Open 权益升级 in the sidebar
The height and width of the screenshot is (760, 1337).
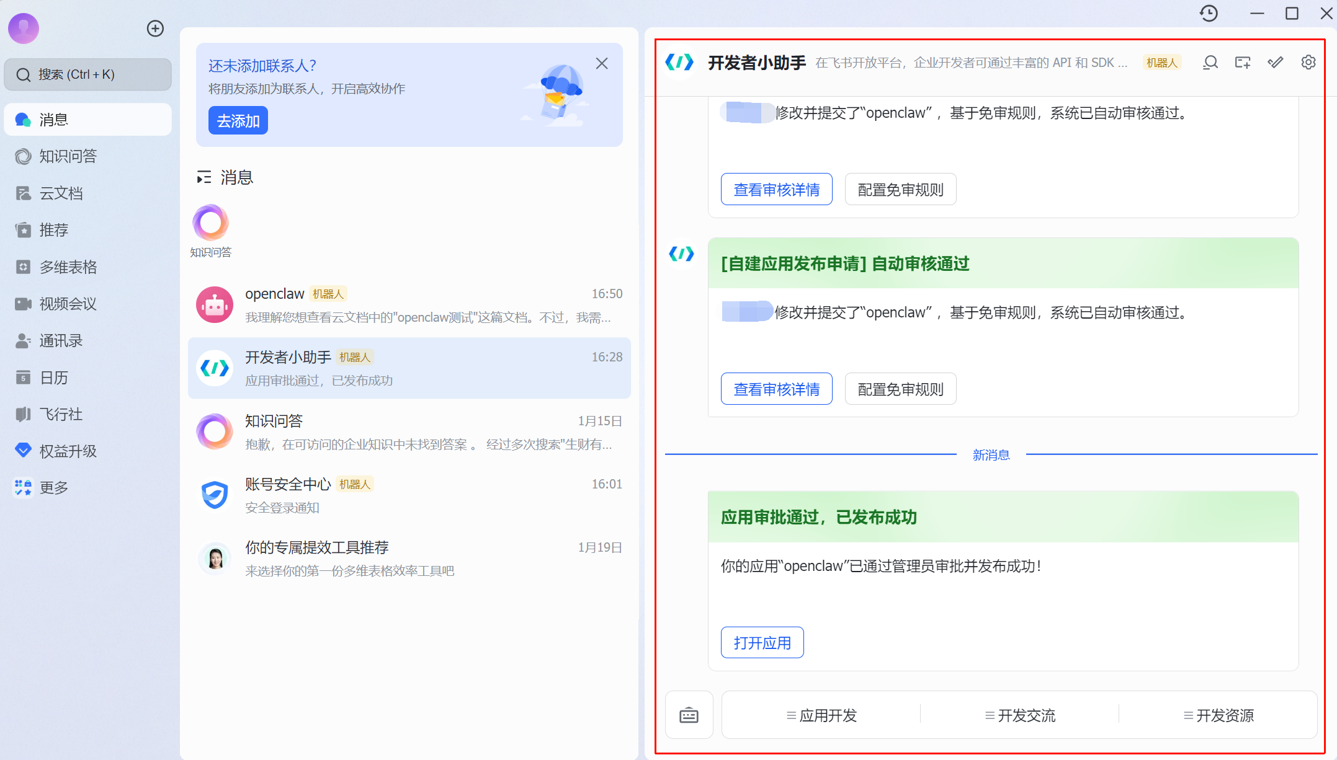87,451
